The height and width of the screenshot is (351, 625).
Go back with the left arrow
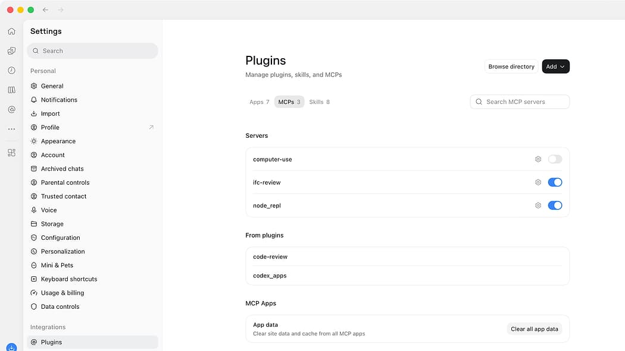click(x=45, y=10)
